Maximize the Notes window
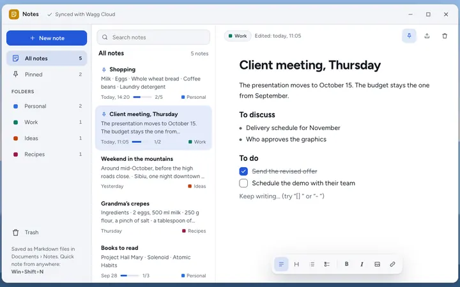460x287 pixels. pyautogui.click(x=428, y=14)
